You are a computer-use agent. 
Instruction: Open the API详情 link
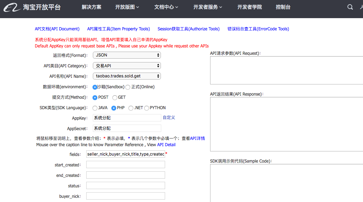click(x=197, y=139)
